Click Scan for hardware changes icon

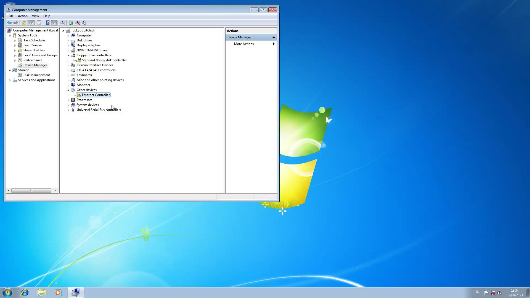tap(63, 23)
